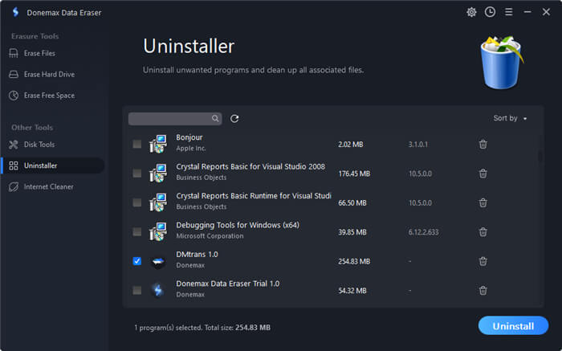This screenshot has width=562, height=351.
Task: Click the Donemax Data Eraser Trial app icon
Action: click(158, 290)
